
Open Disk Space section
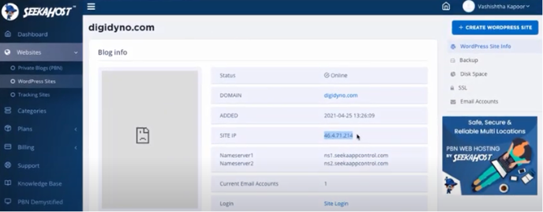pyautogui.click(x=473, y=74)
